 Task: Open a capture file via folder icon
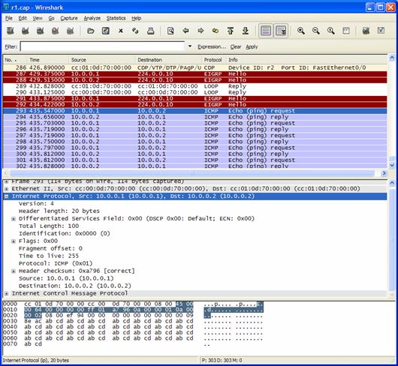click(91, 31)
